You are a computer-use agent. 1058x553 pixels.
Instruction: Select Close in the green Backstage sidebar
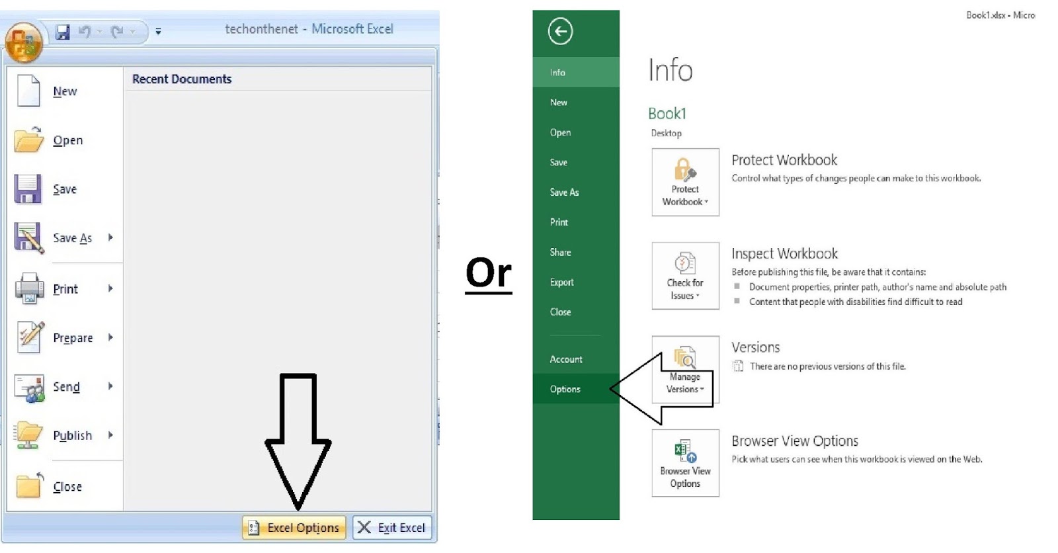click(x=576, y=312)
